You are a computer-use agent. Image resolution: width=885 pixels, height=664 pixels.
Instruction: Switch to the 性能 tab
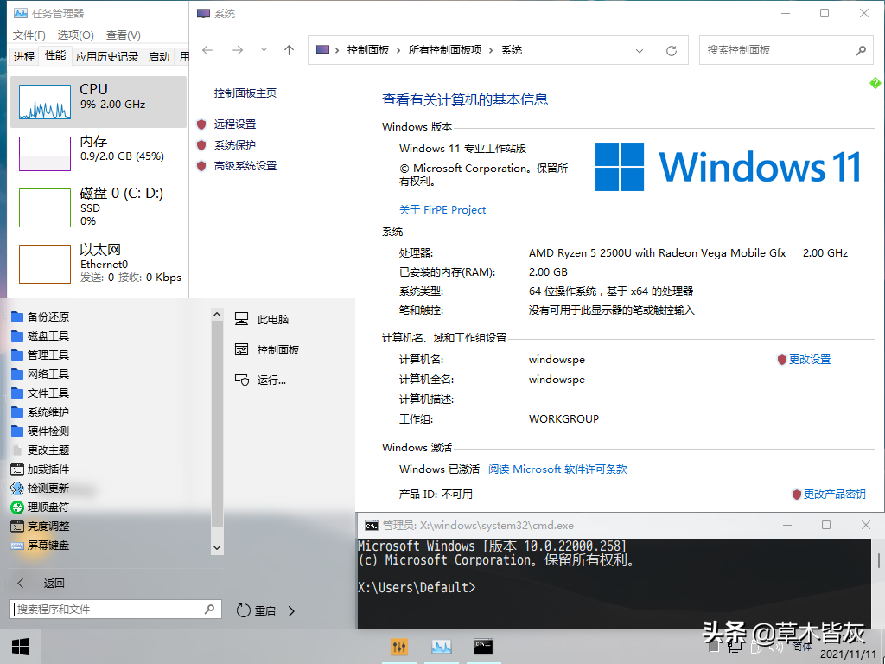pos(55,55)
